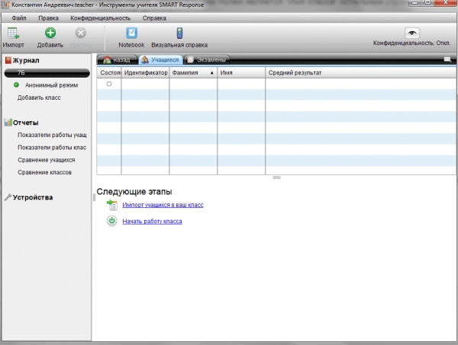Open Показатели работы клас report
Screen dimensions: 458x345
point(52,148)
